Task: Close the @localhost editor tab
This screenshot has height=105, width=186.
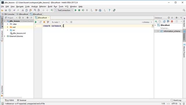Action: (x=49, y=18)
